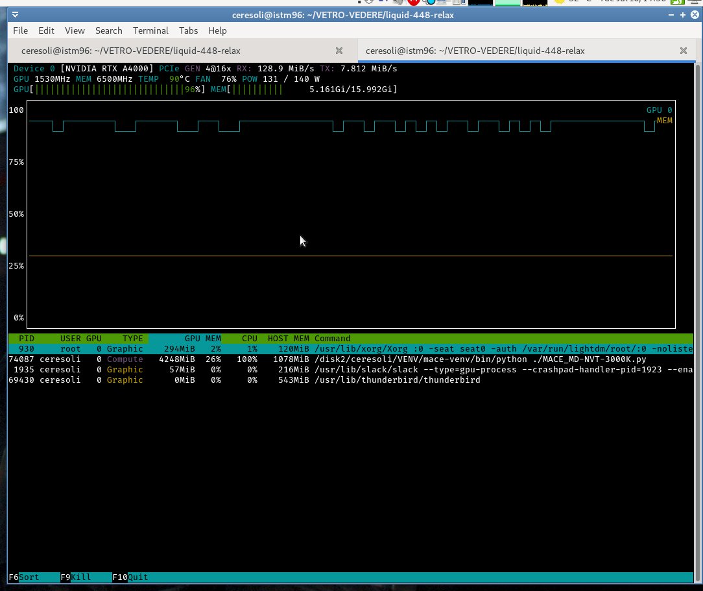Click the GPU 0 legend label in chart
Image resolution: width=703 pixels, height=591 pixels.
659,110
